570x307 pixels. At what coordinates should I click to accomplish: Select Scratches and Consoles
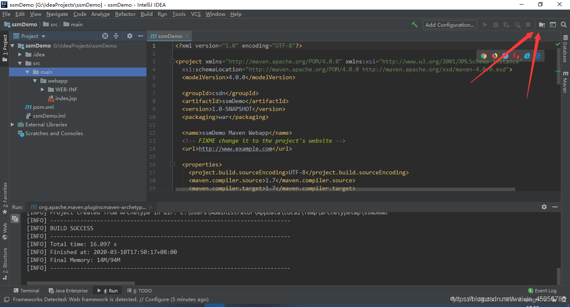[50, 133]
